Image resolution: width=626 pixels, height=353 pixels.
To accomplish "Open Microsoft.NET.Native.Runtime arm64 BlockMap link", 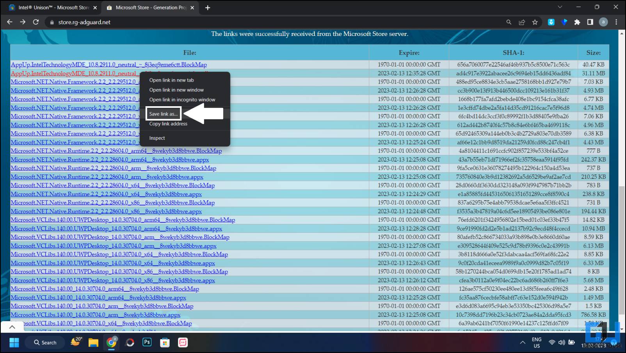I will (x=116, y=151).
